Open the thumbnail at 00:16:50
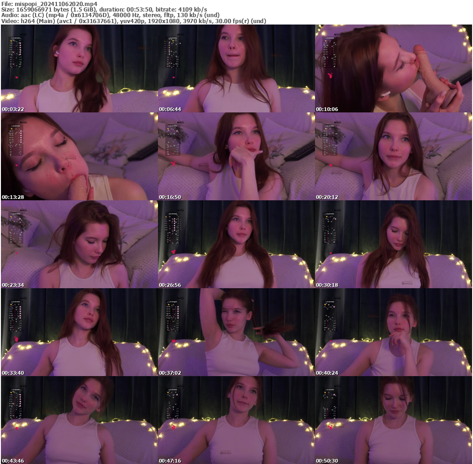The width and height of the screenshot is (473, 464). 236,156
